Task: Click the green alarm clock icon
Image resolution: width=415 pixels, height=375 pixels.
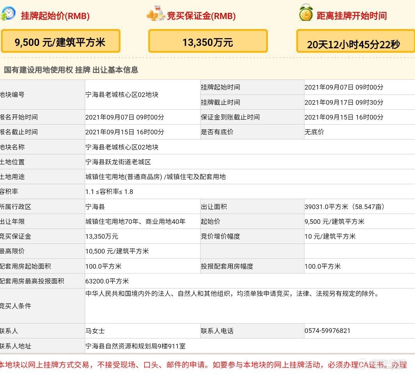Action: [x=306, y=13]
